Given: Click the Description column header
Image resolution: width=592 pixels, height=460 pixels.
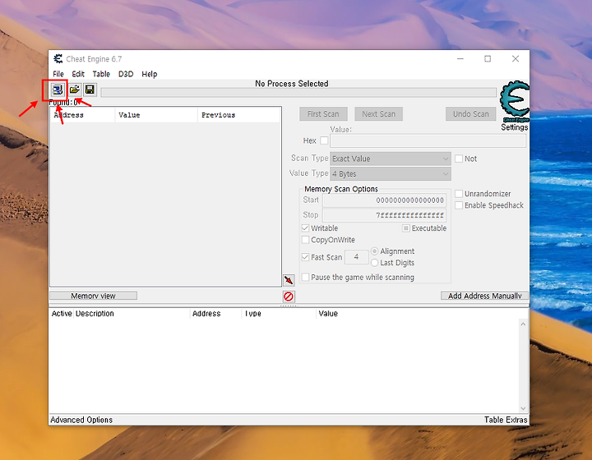Looking at the screenshot, I should (x=132, y=314).
